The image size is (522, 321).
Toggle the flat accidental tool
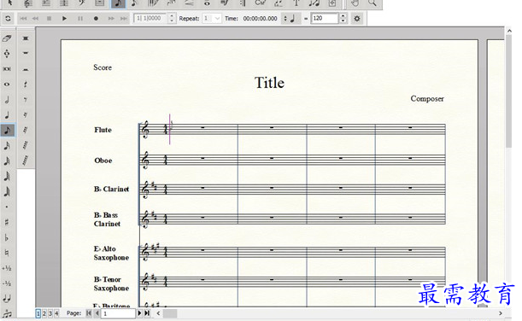[x=7, y=237]
